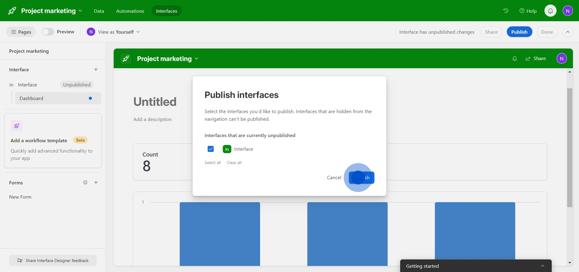Click the bell icon in preview header
Image resolution: width=579 pixels, height=272 pixels.
514,59
